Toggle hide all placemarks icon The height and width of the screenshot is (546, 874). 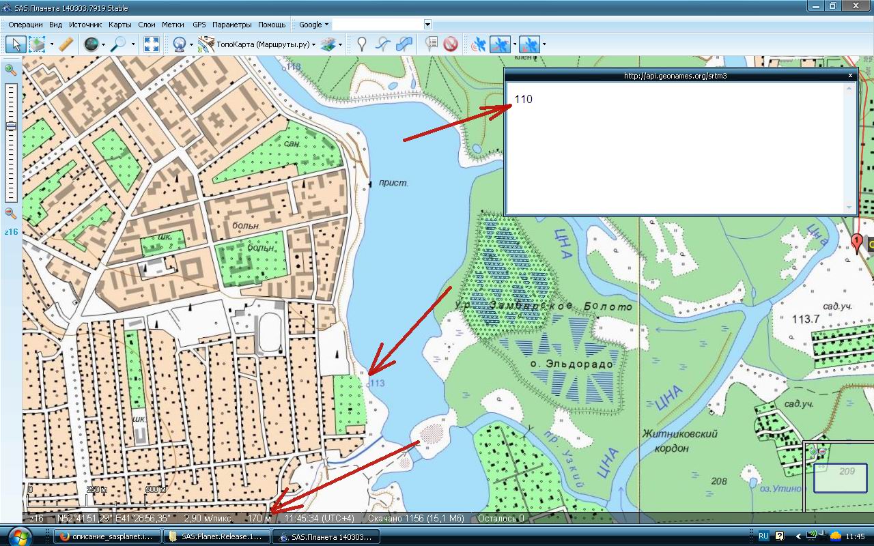(450, 44)
